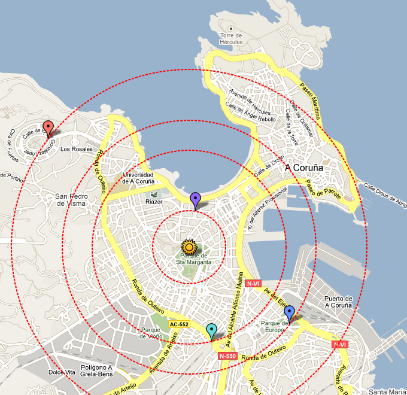Select the Riazor stadium icon
Image resolution: width=407 pixels, height=395 pixels.
(156, 195)
